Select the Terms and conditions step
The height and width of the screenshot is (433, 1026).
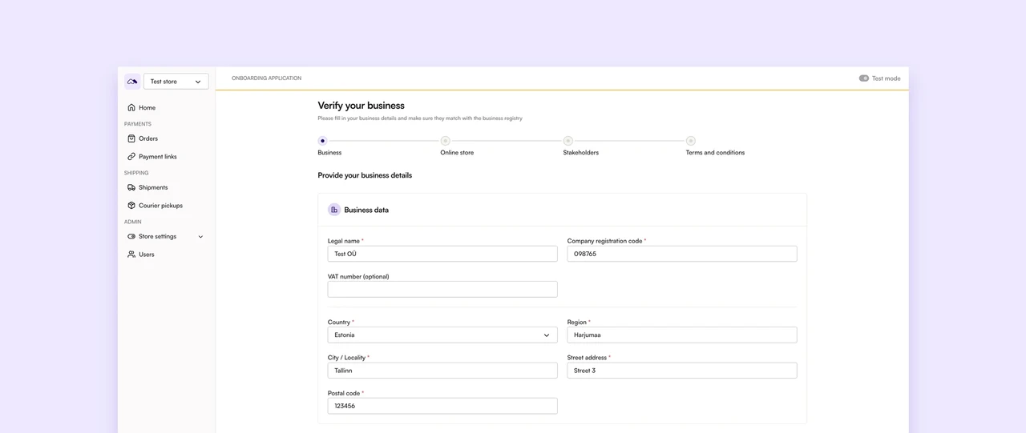click(x=691, y=142)
